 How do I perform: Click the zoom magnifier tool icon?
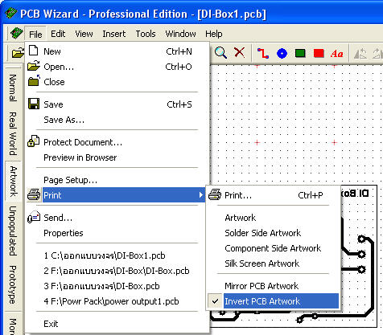pyautogui.click(x=220, y=52)
